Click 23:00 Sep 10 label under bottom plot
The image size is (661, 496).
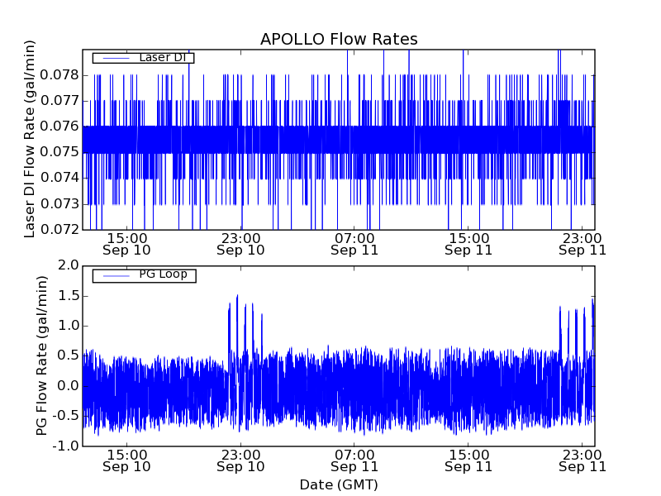240,460
